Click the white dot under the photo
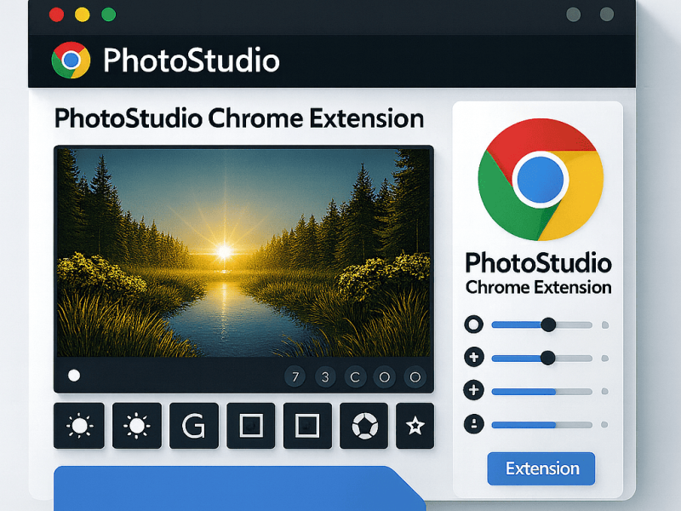The width and height of the screenshot is (681, 511). (x=74, y=376)
